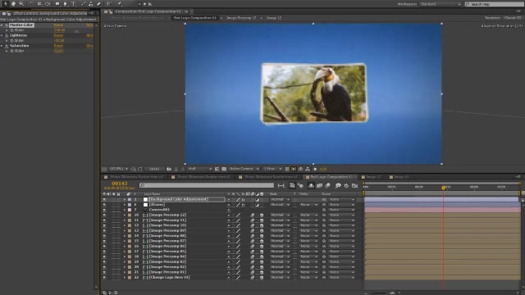525x295 pixels.
Task: Select the Eraser tool
Action: pos(98,3)
